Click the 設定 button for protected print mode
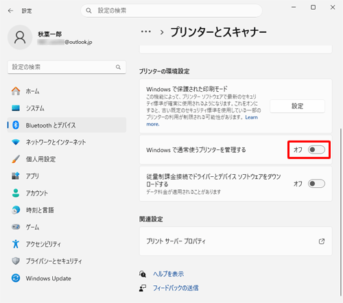Screen dimensions: 343x303 pyautogui.click(x=297, y=106)
